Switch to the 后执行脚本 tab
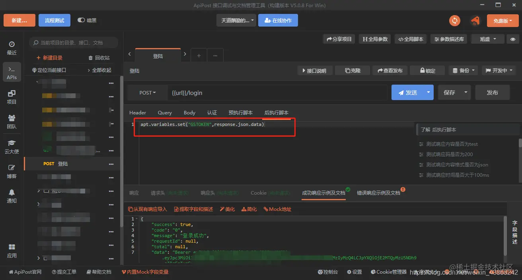This screenshot has width=522, height=280. 277,113
